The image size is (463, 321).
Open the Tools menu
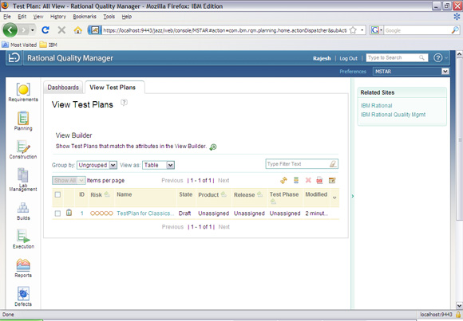point(109,17)
